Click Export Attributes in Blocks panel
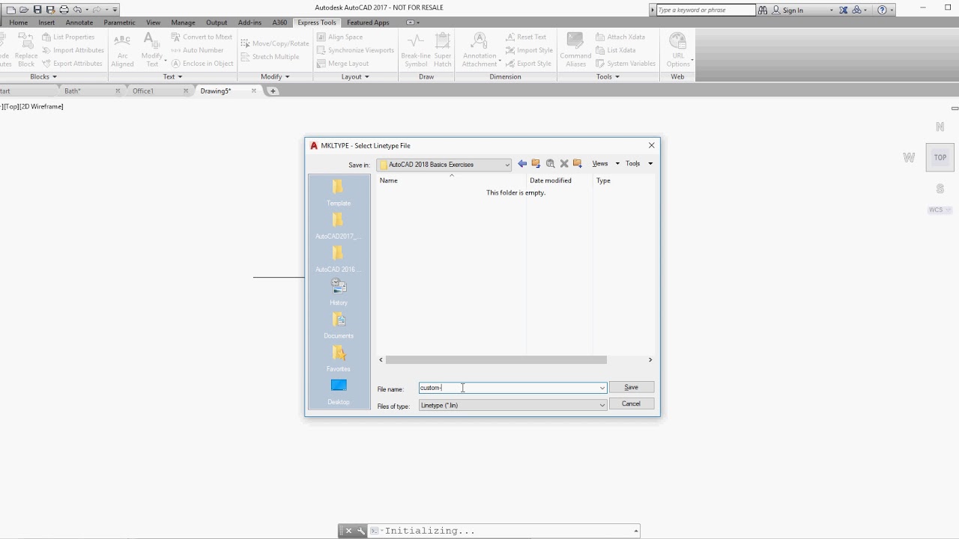Viewport: 959px width, 539px height. coord(71,64)
